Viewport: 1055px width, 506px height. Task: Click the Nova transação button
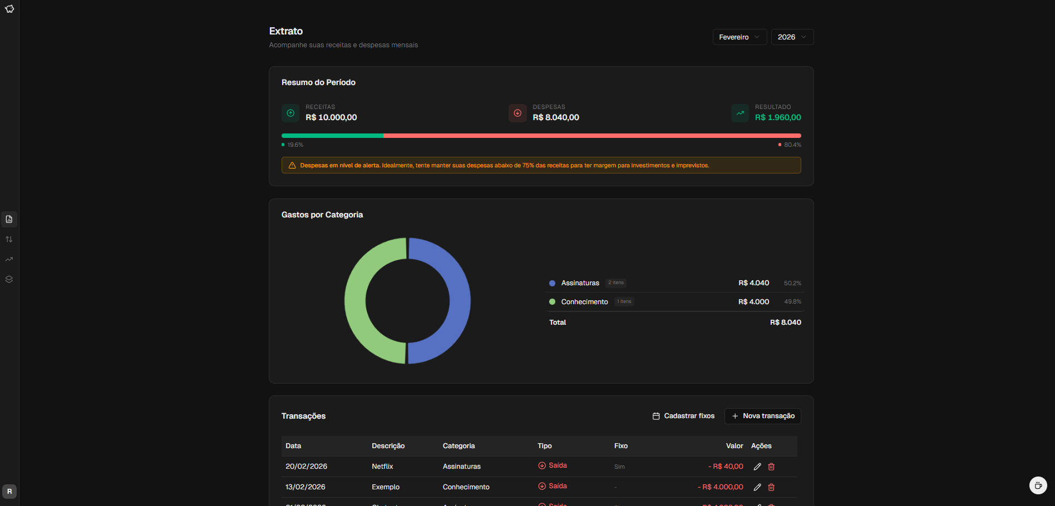(x=762, y=416)
